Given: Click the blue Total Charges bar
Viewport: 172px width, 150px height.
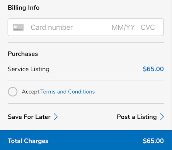Looking at the screenshot, I should (86, 140).
